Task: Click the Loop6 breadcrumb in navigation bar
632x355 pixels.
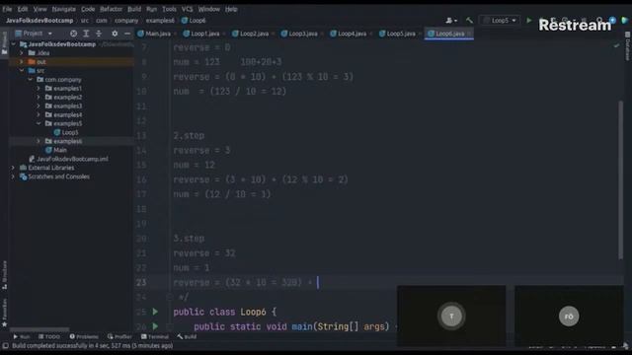Action: (x=194, y=21)
